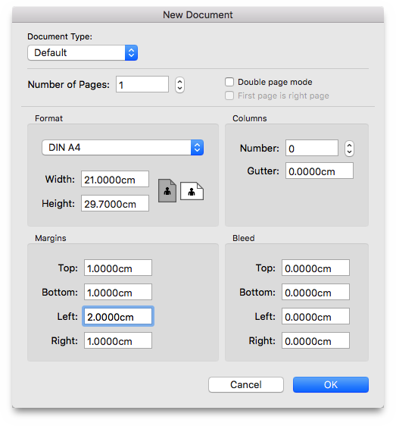Click the Margins Right field
The width and height of the screenshot is (396, 426).
point(118,340)
